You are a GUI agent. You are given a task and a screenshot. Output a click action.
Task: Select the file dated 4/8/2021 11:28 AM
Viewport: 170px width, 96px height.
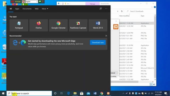click(136, 23)
